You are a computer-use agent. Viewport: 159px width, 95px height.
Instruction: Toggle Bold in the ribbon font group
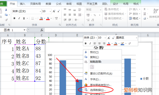pos(14,18)
